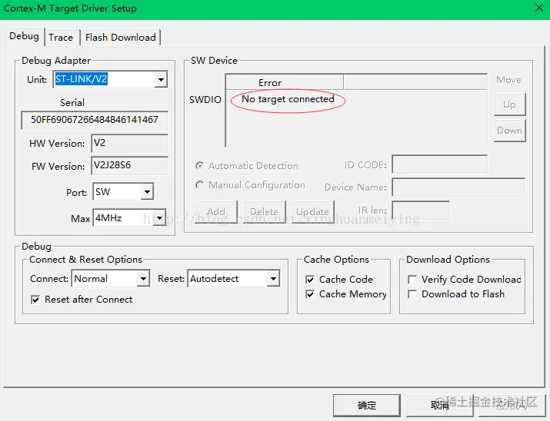Click the FW Version V2J28S6 field
Image resolution: width=550 pixels, height=421 pixels.
click(129, 165)
